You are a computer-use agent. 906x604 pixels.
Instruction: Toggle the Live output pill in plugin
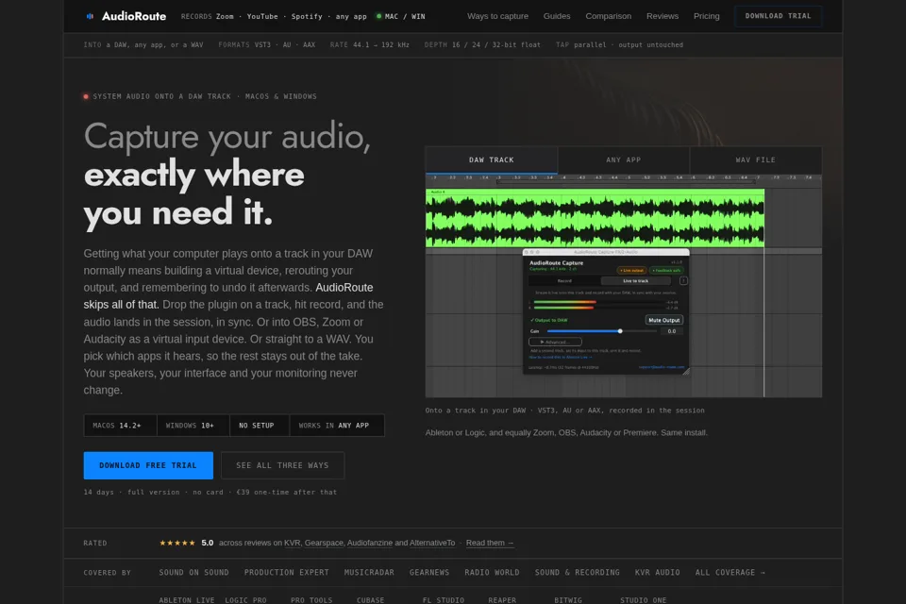(x=631, y=271)
